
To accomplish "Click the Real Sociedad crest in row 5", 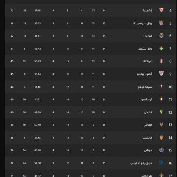I will (161, 23).
